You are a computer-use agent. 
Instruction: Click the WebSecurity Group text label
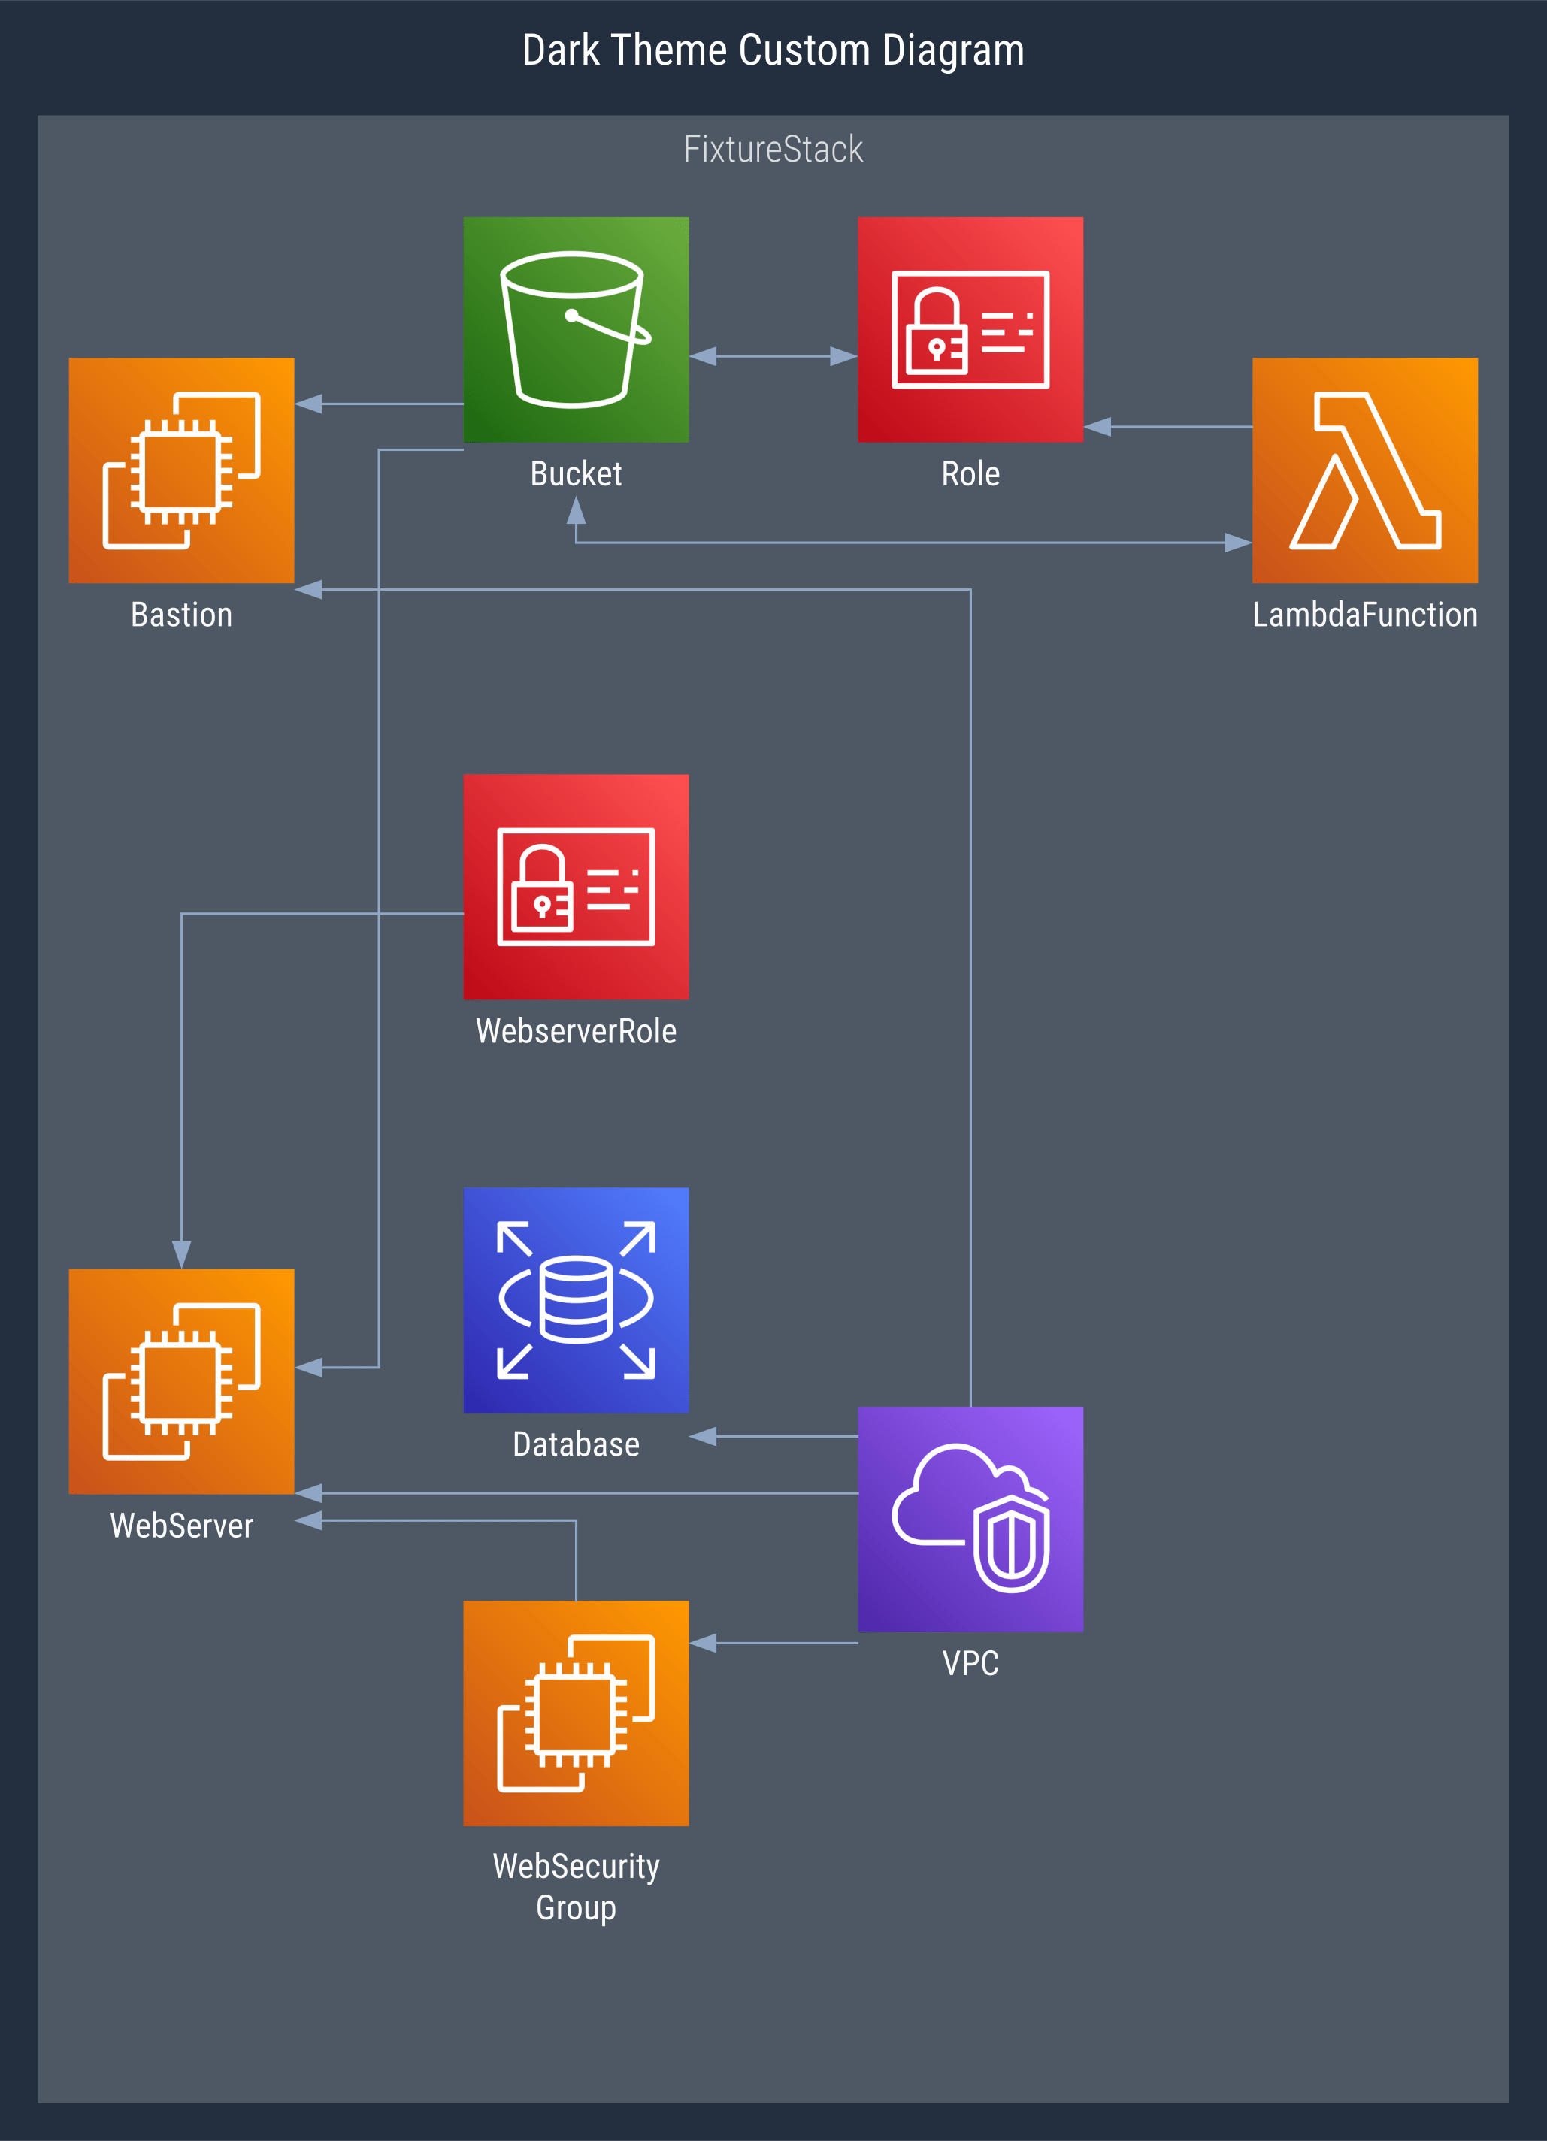click(575, 1886)
